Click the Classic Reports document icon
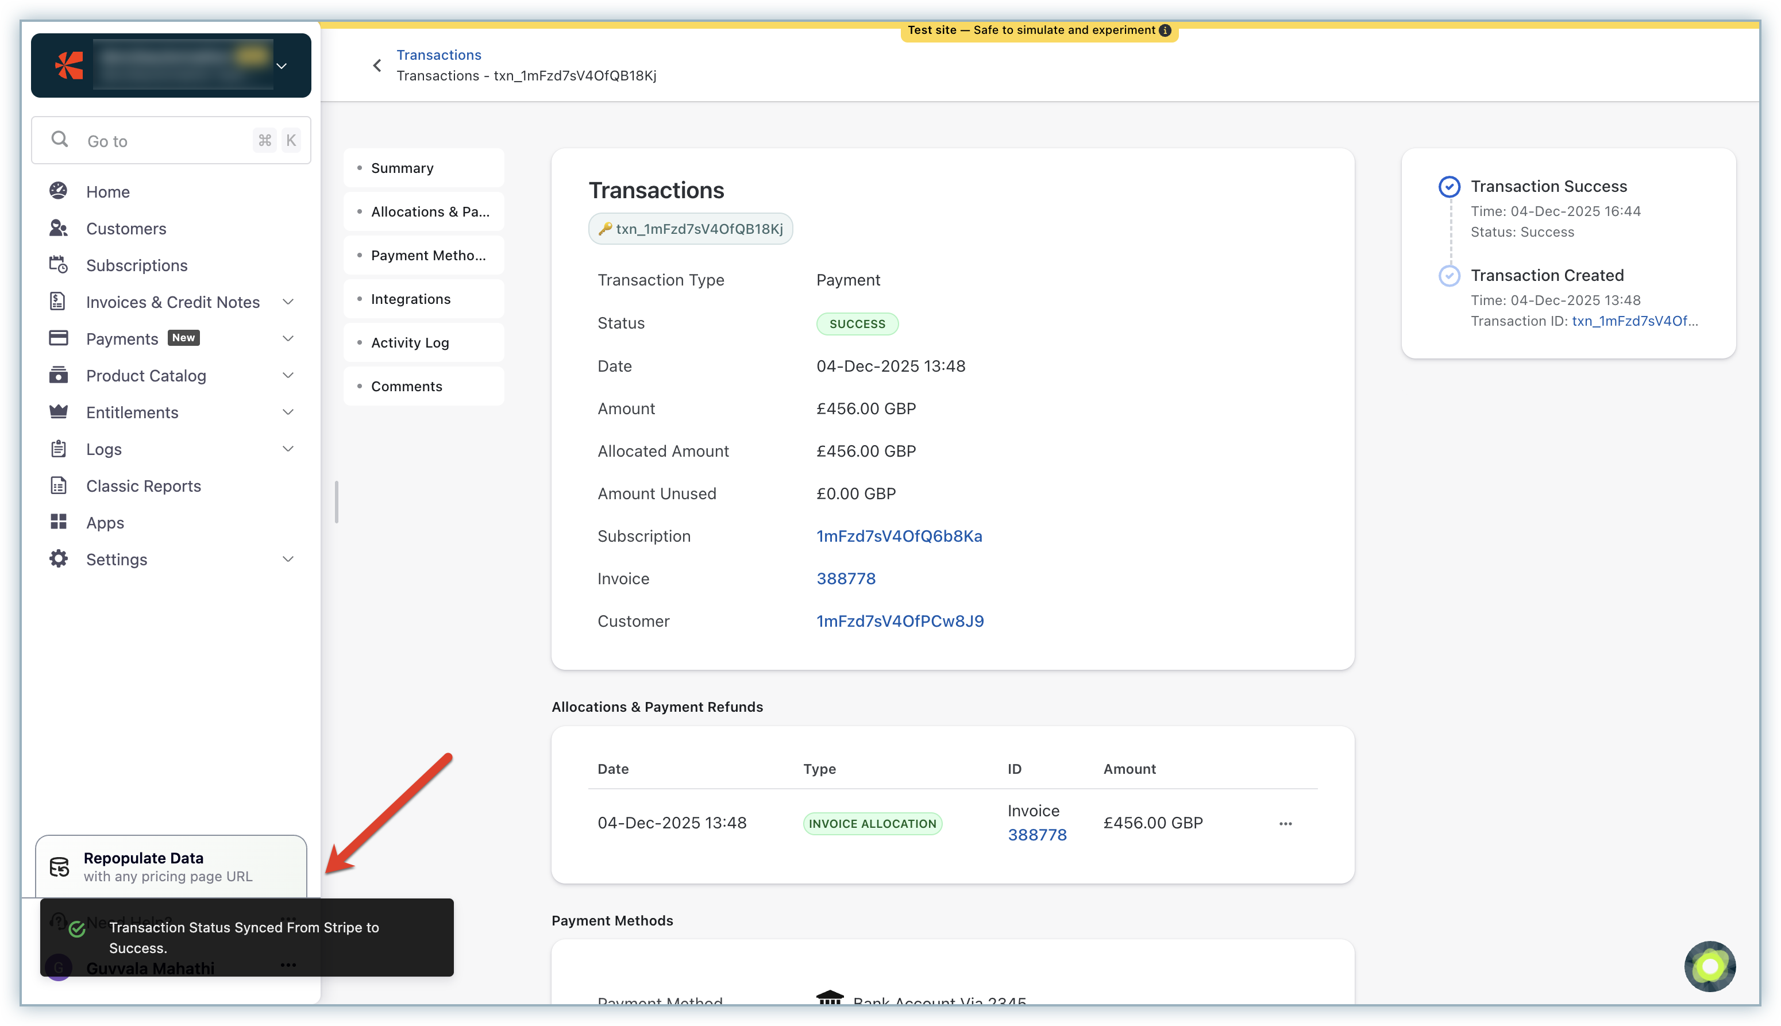 point(59,485)
